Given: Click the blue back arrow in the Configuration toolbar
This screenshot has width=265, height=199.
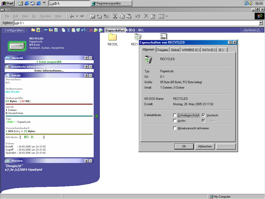Looking at the screenshot, I should [46, 30].
